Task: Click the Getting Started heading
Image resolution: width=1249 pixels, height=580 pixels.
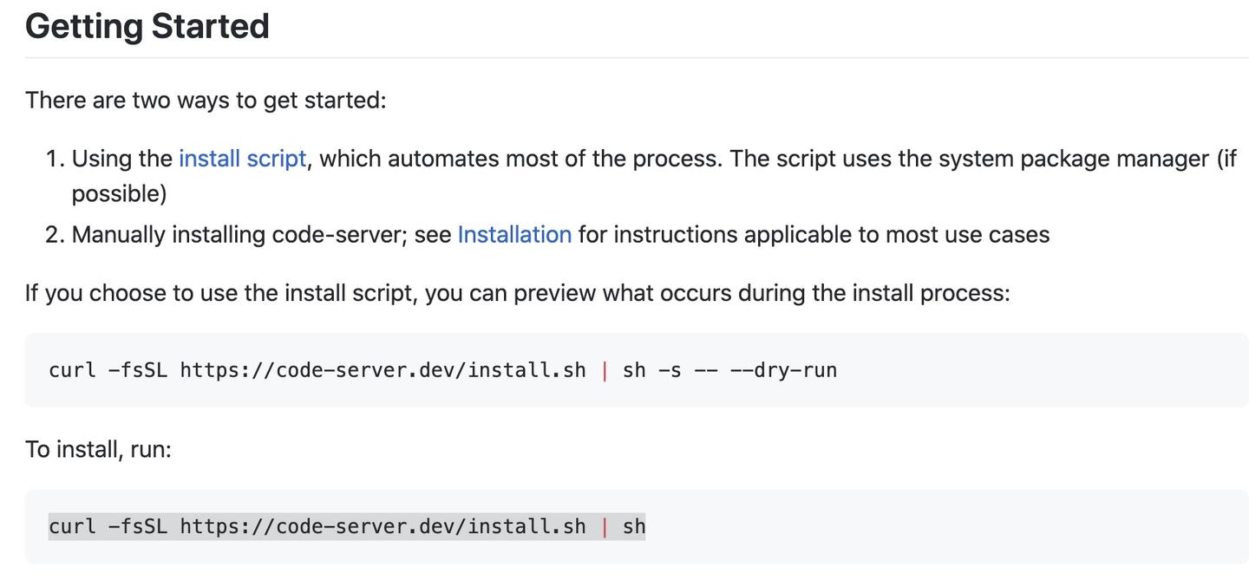Action: coord(146,27)
